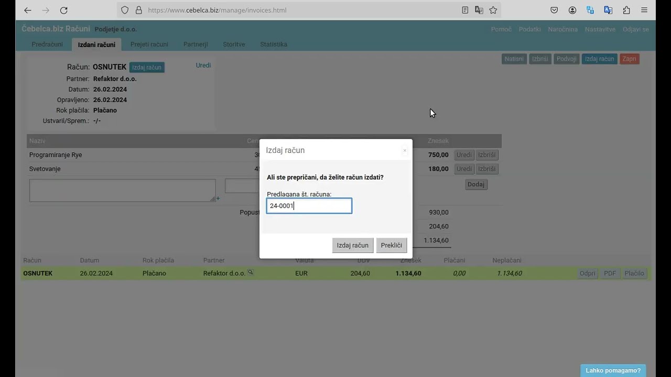Click the browser address bar URL
Viewport: 671px width, 377px height.
(217, 10)
